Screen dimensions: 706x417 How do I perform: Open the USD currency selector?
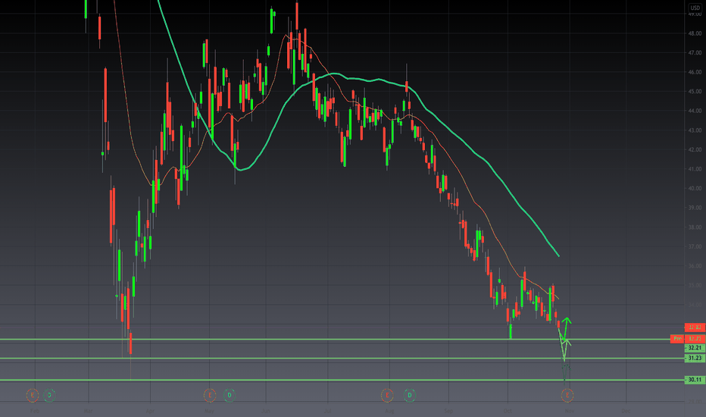tap(695, 8)
